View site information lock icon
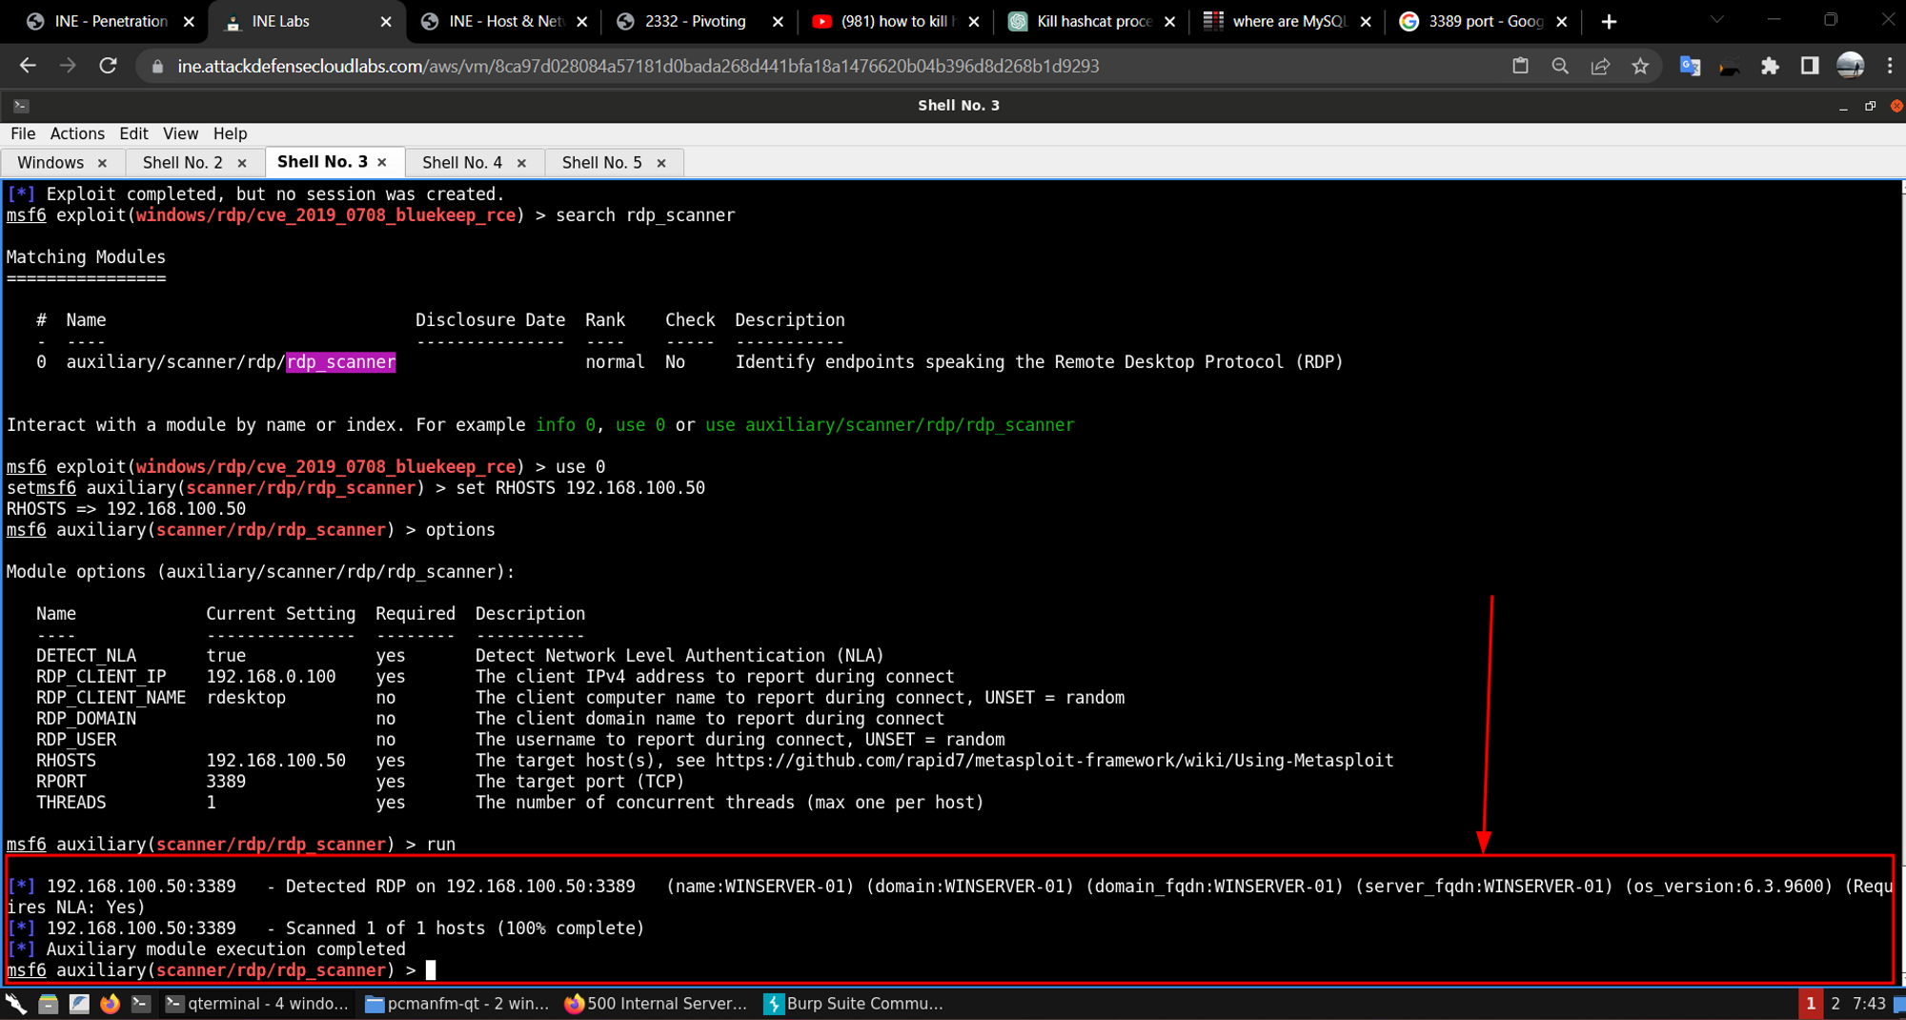Screen dimensions: 1906x1020 click(x=158, y=66)
